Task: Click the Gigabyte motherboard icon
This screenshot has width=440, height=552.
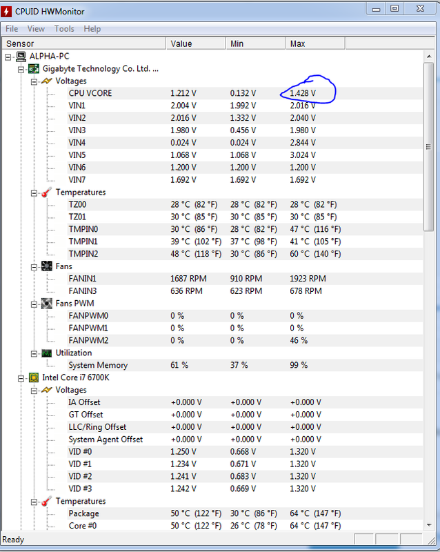Action: (x=34, y=68)
